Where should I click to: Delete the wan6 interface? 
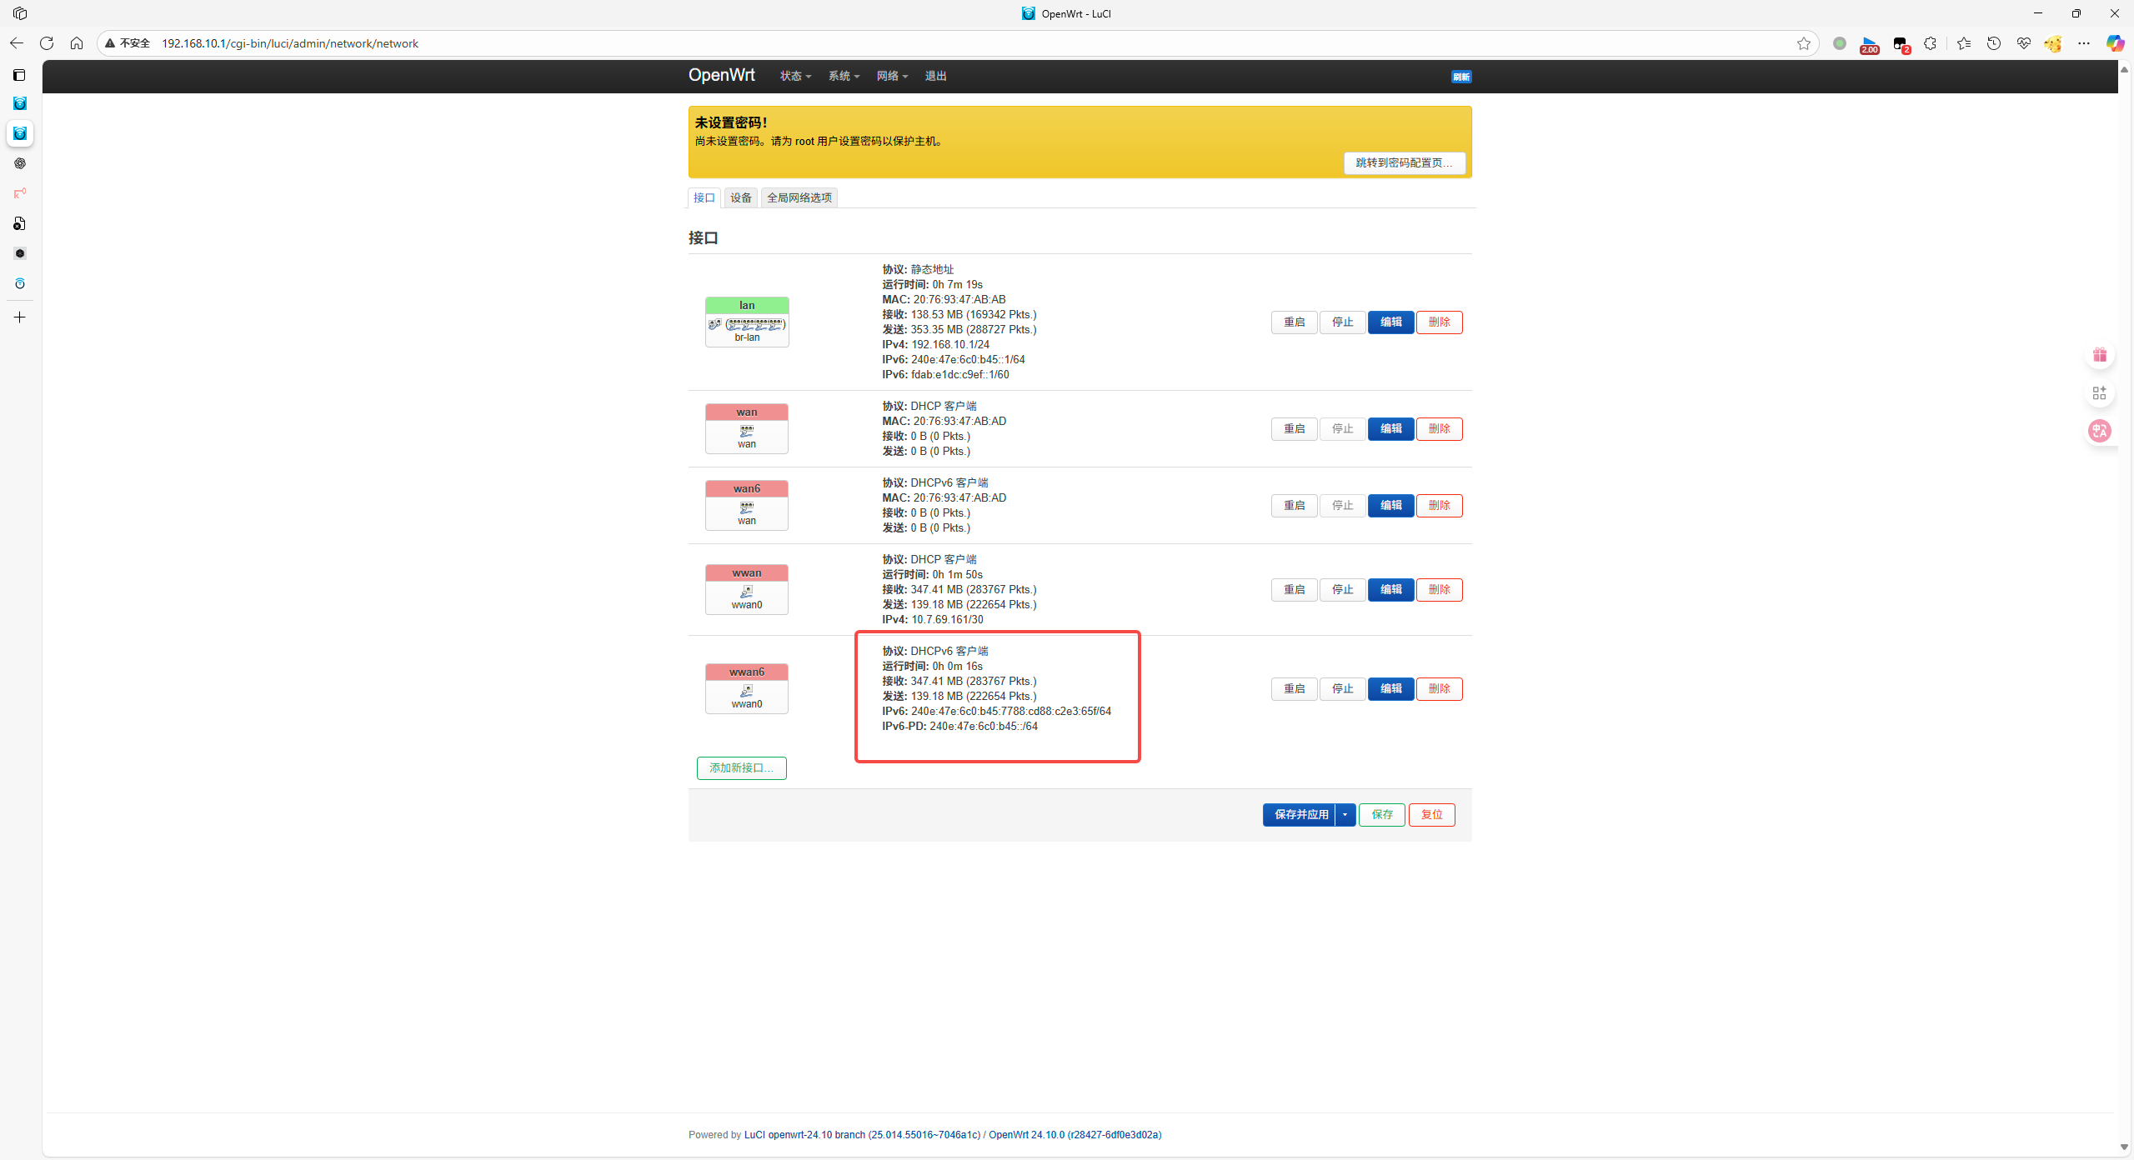pos(1440,506)
